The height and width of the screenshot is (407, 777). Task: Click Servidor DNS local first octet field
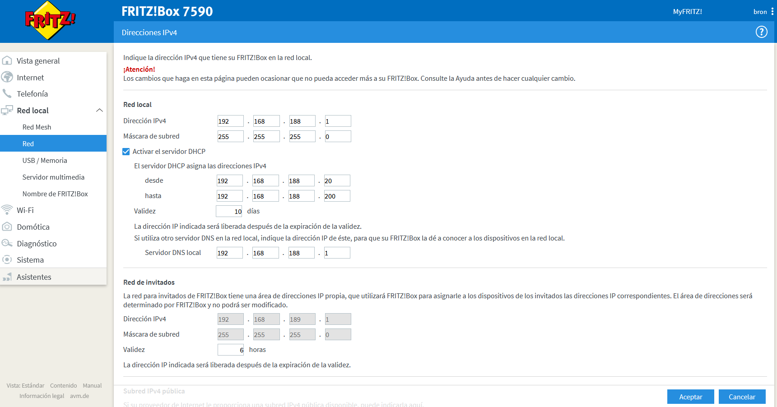point(230,253)
